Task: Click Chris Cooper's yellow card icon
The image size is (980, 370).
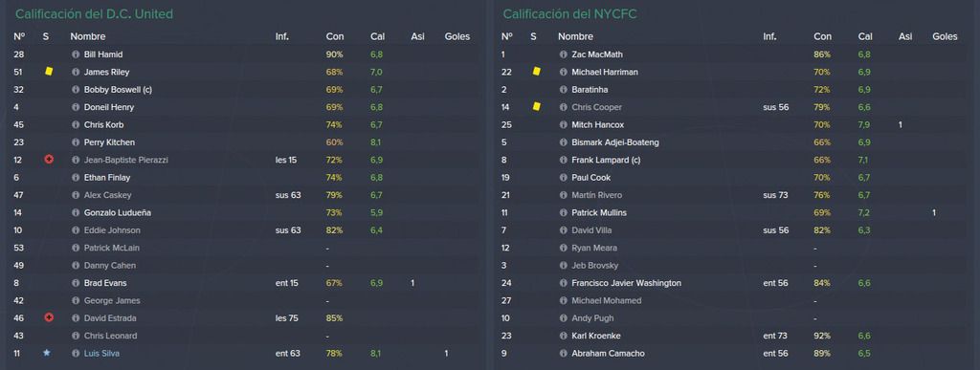Action: click(x=536, y=107)
